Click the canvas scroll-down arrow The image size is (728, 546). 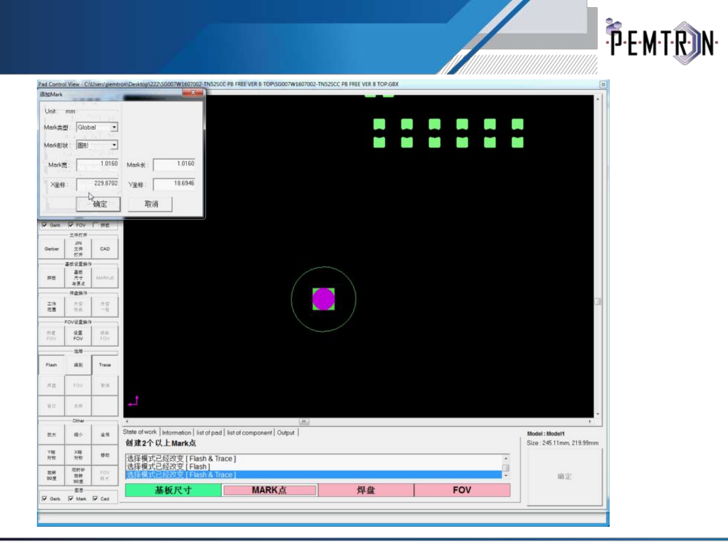598,414
